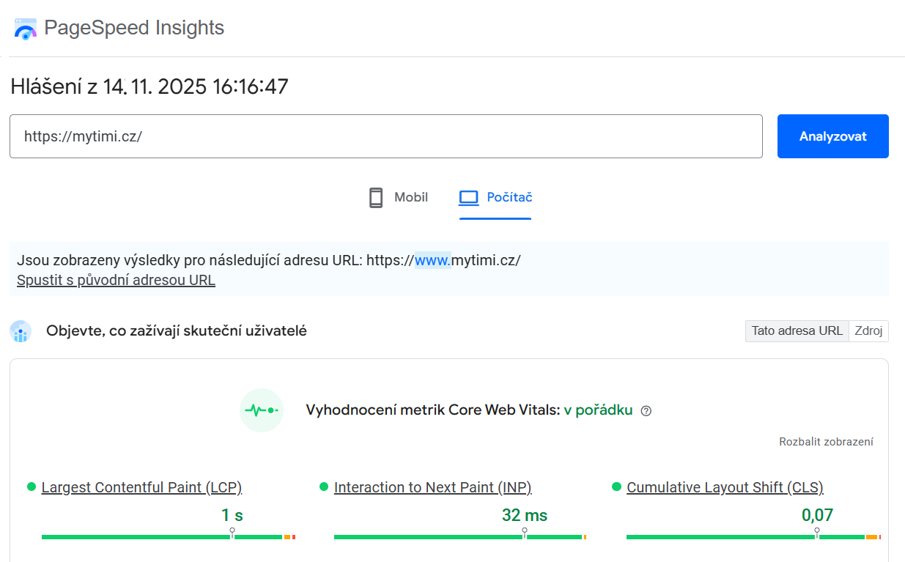Click the Core Web Vitals pulse icon

click(262, 410)
